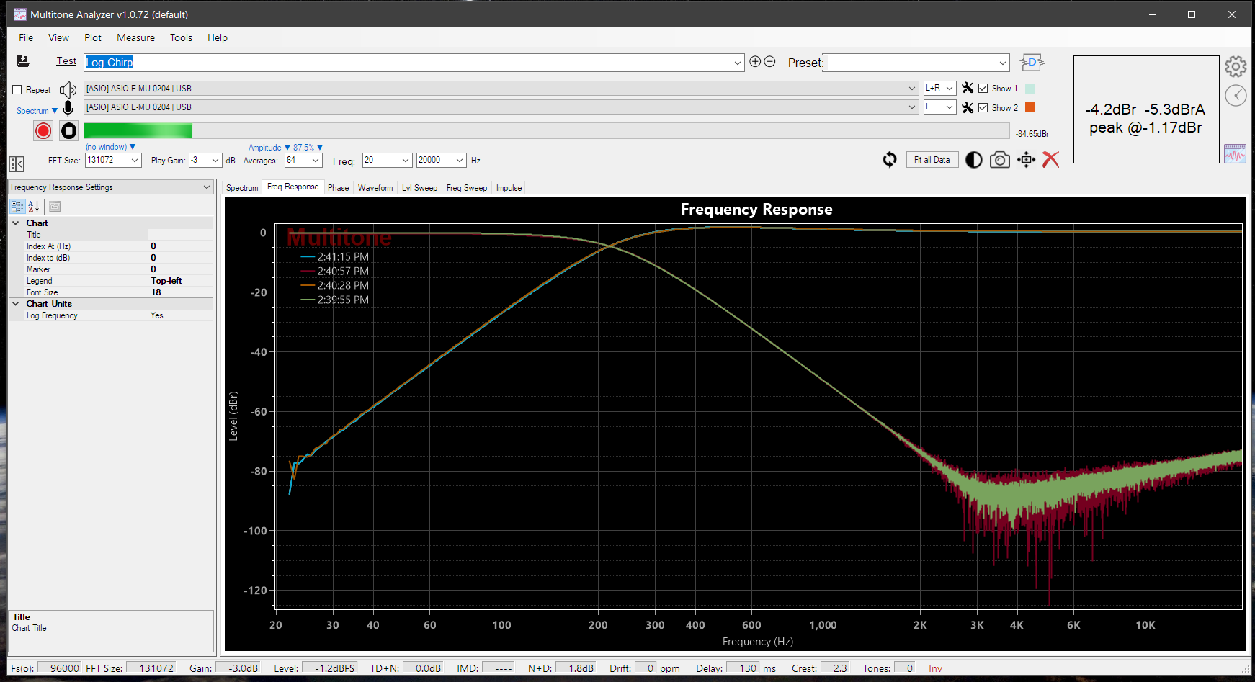Image resolution: width=1255 pixels, height=682 pixels.
Task: Enable the Repeat checkbox
Action: (x=17, y=90)
